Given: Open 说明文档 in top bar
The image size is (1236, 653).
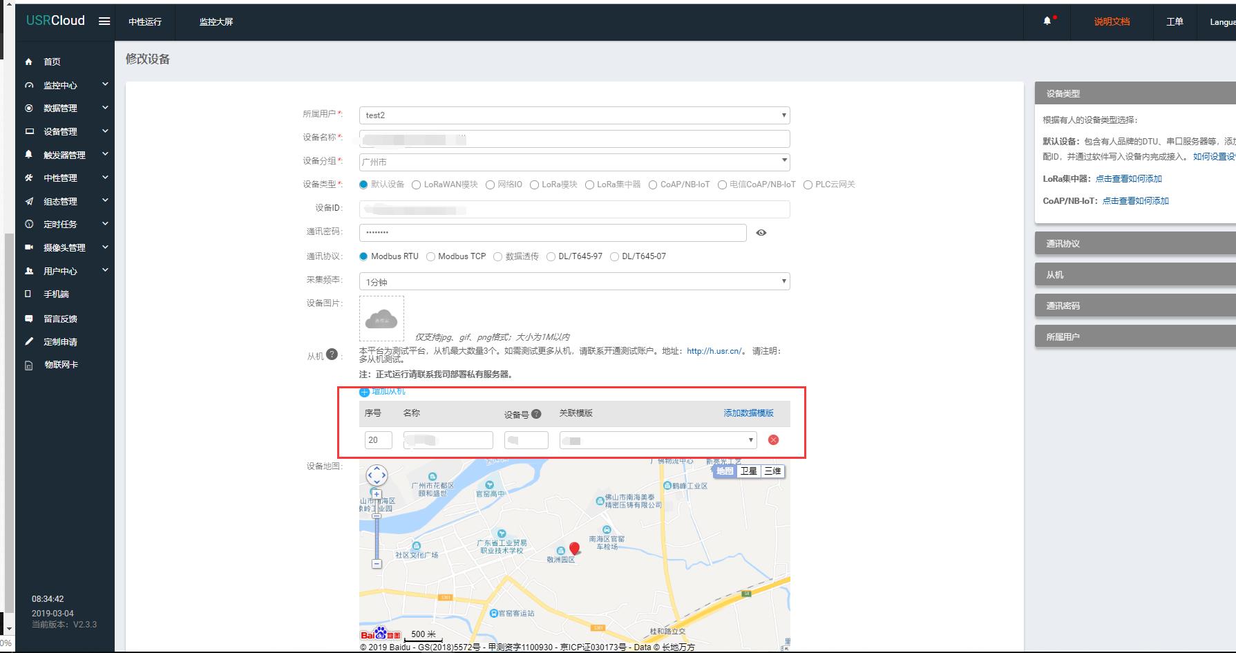Looking at the screenshot, I should tap(1112, 21).
